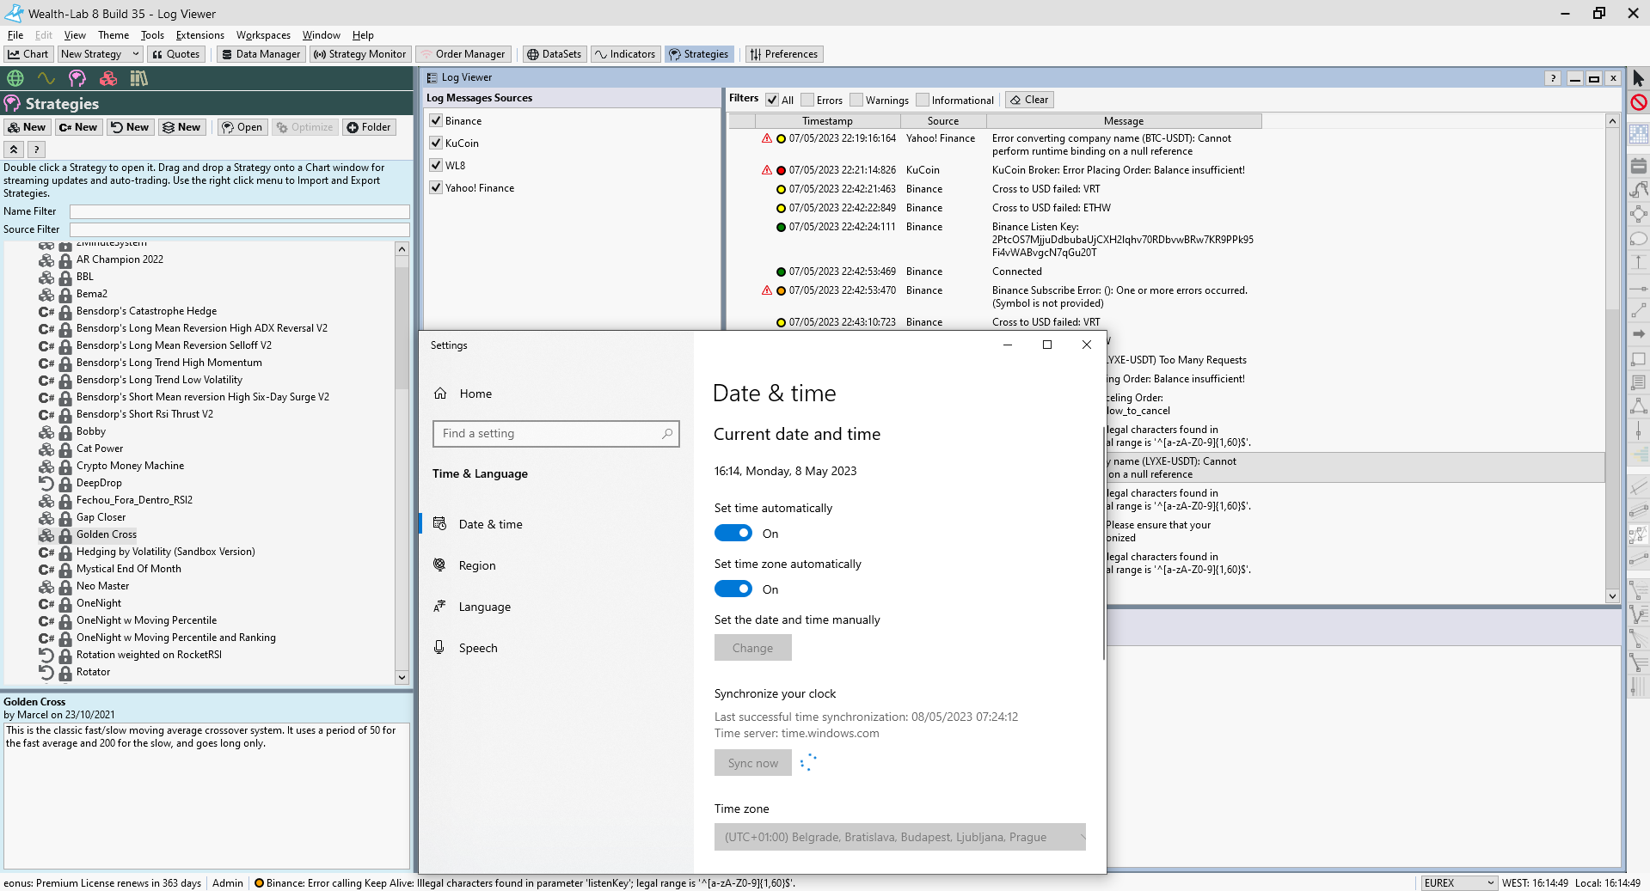
Task: Open the Extensions menu
Action: [x=199, y=35]
